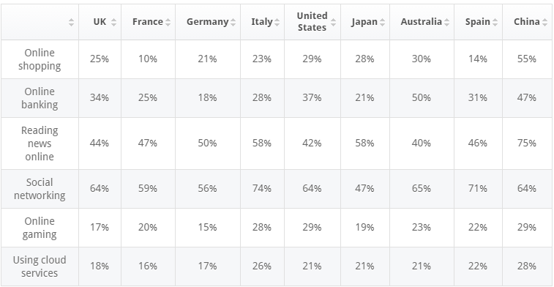Sort table by the France column arrows

168,22
